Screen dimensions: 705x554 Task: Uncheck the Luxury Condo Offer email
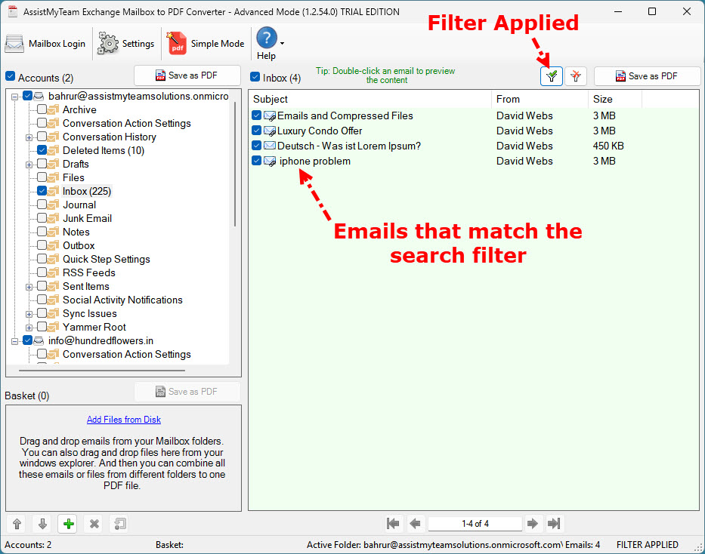(257, 131)
